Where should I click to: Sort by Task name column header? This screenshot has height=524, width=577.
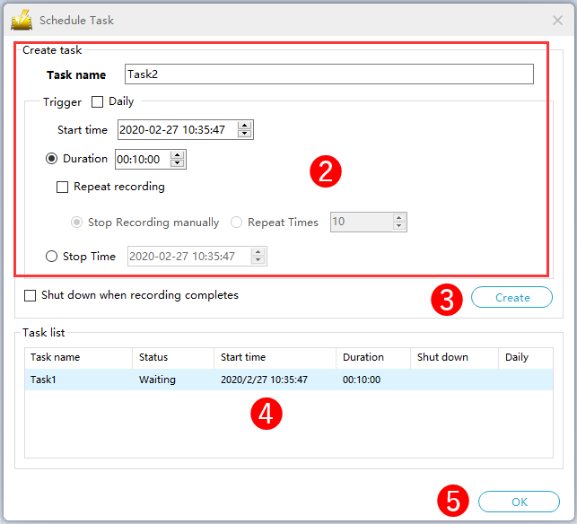(78, 357)
